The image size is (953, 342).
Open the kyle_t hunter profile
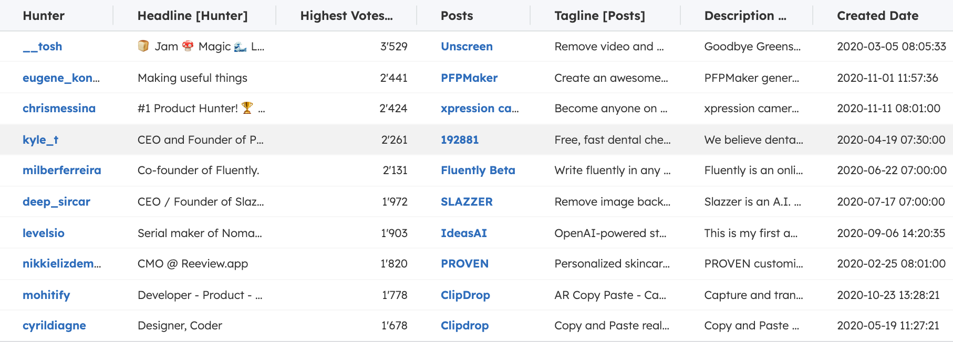40,140
